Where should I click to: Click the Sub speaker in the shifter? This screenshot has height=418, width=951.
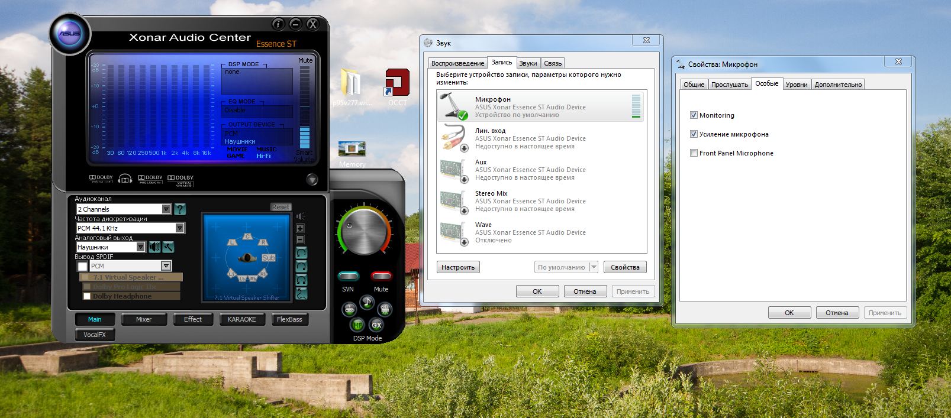tap(269, 258)
